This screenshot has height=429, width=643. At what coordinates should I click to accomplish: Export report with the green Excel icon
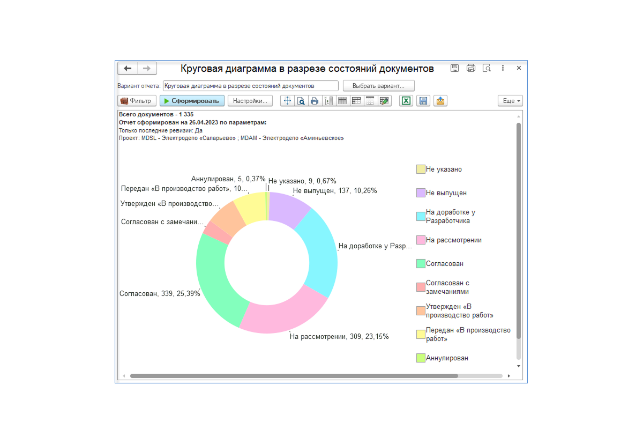tap(406, 101)
